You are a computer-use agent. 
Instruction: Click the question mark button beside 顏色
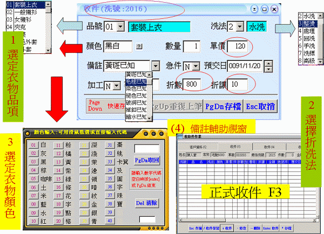click(140, 47)
